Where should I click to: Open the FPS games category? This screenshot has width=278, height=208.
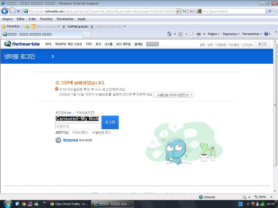89,44
